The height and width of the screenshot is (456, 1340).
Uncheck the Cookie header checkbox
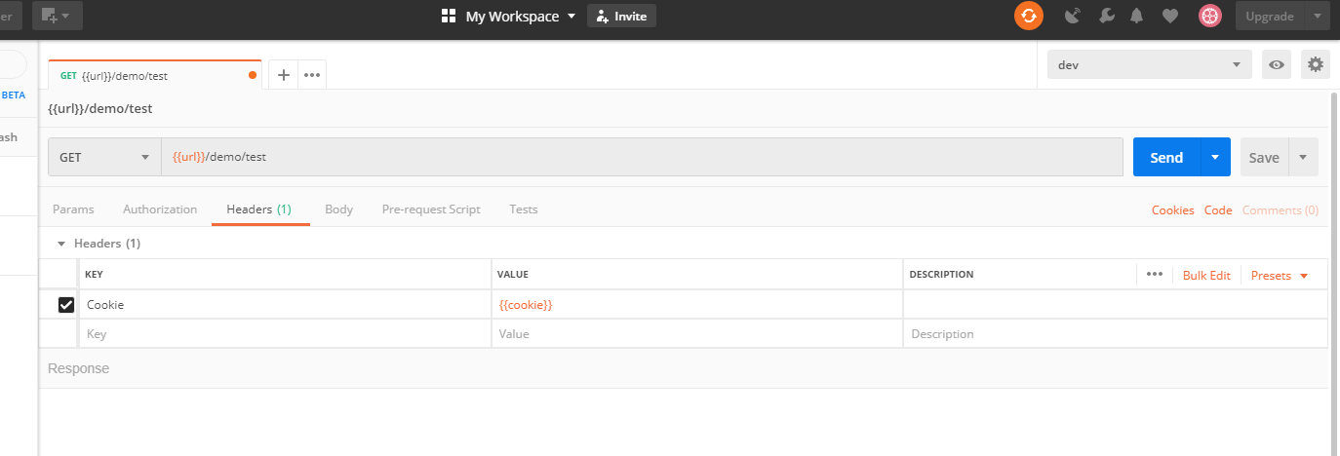pyautogui.click(x=66, y=305)
